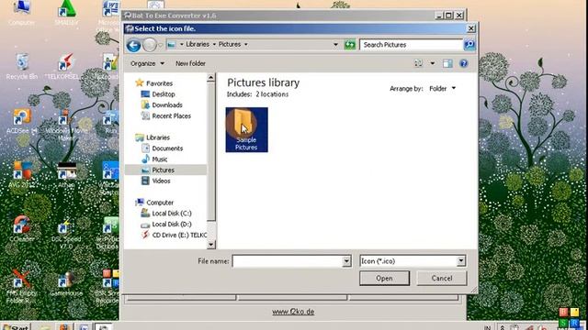The image size is (588, 330).
Task: Click the Recycle Bin desktop icon
Action: pos(22,67)
